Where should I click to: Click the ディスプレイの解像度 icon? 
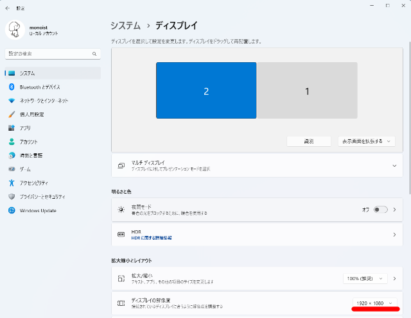pos(121,303)
